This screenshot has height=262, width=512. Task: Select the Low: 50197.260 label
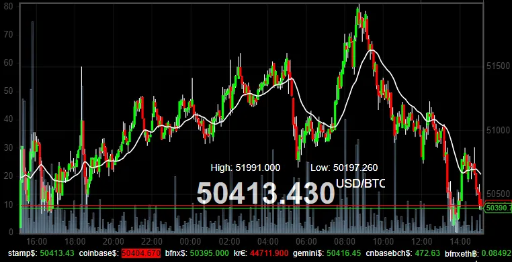pos(344,168)
